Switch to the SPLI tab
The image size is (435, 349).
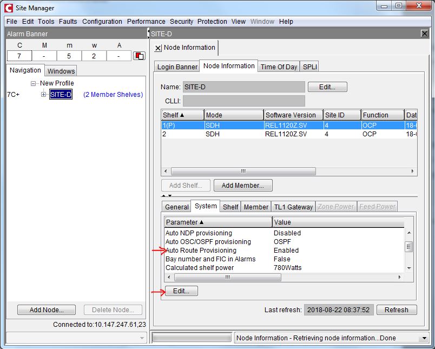point(309,67)
